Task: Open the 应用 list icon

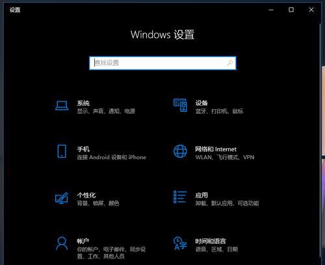Action: pos(180,197)
